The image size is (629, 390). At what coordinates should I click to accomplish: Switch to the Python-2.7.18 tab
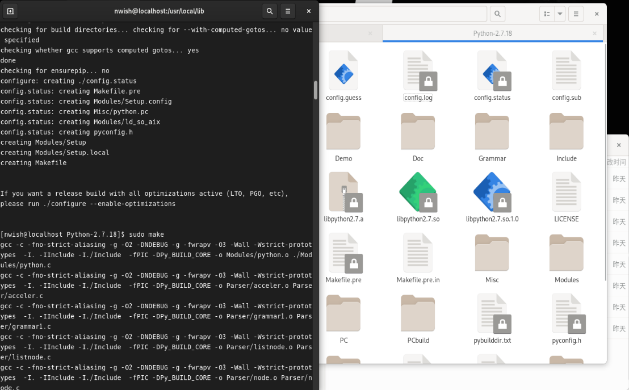coord(492,33)
